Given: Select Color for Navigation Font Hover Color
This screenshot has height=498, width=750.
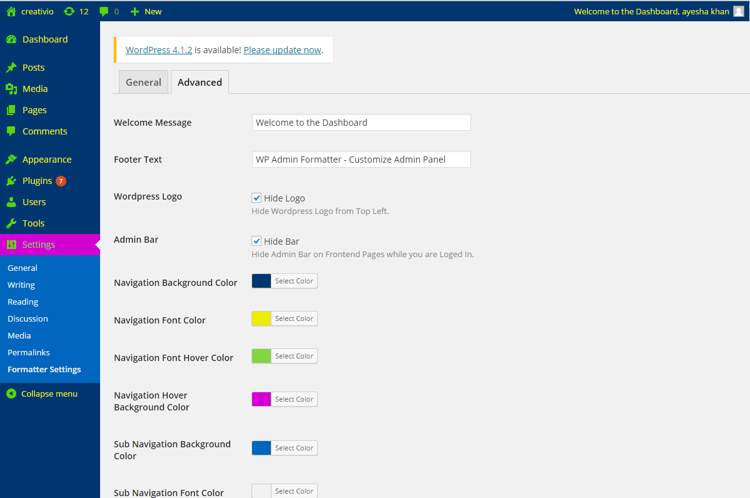Looking at the screenshot, I should (x=294, y=356).
